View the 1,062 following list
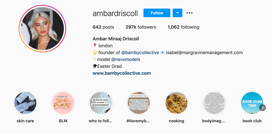The image size is (272, 134). (x=183, y=27)
